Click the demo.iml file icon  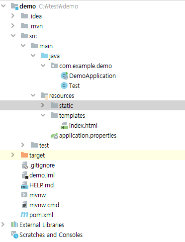(25, 175)
